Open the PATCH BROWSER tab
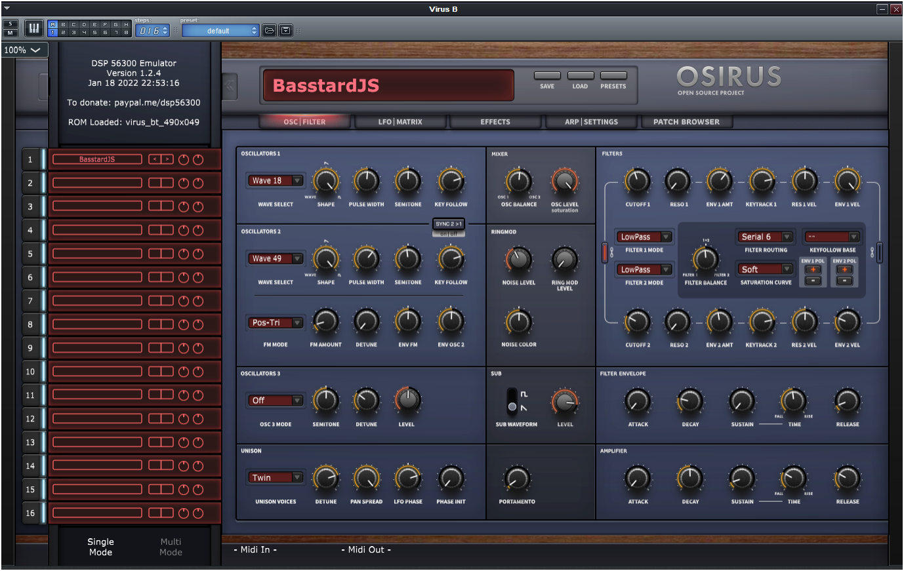Image resolution: width=904 pixels, height=571 pixels. tap(686, 122)
